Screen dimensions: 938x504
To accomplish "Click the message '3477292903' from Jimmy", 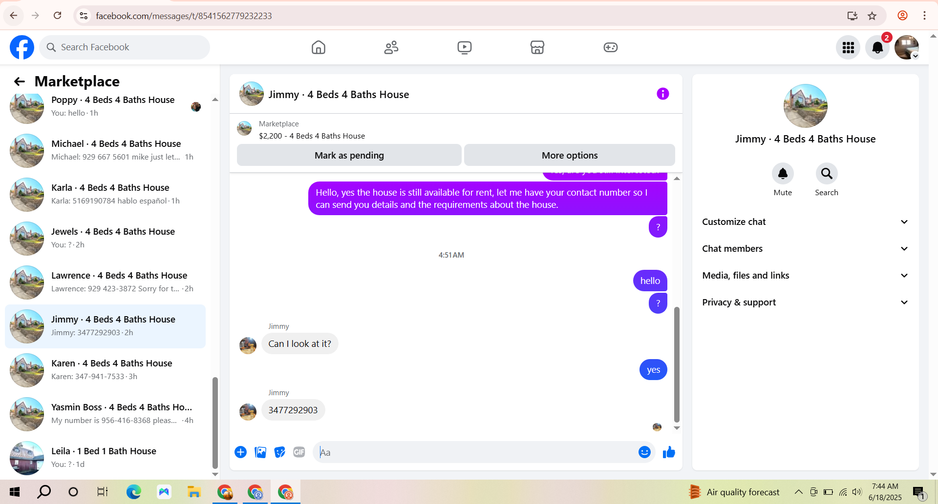I will point(293,410).
